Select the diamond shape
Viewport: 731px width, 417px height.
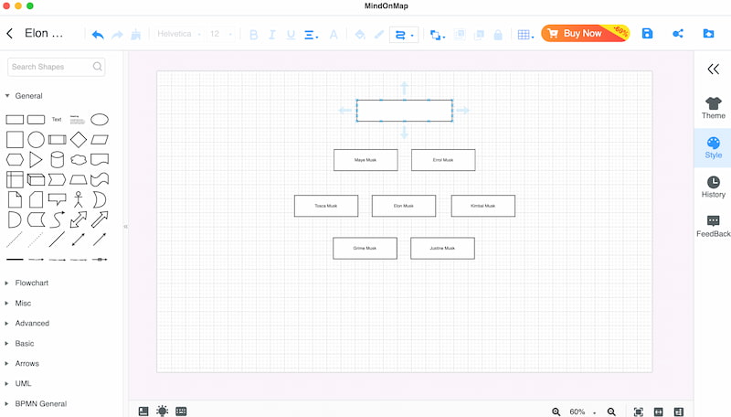(79, 140)
